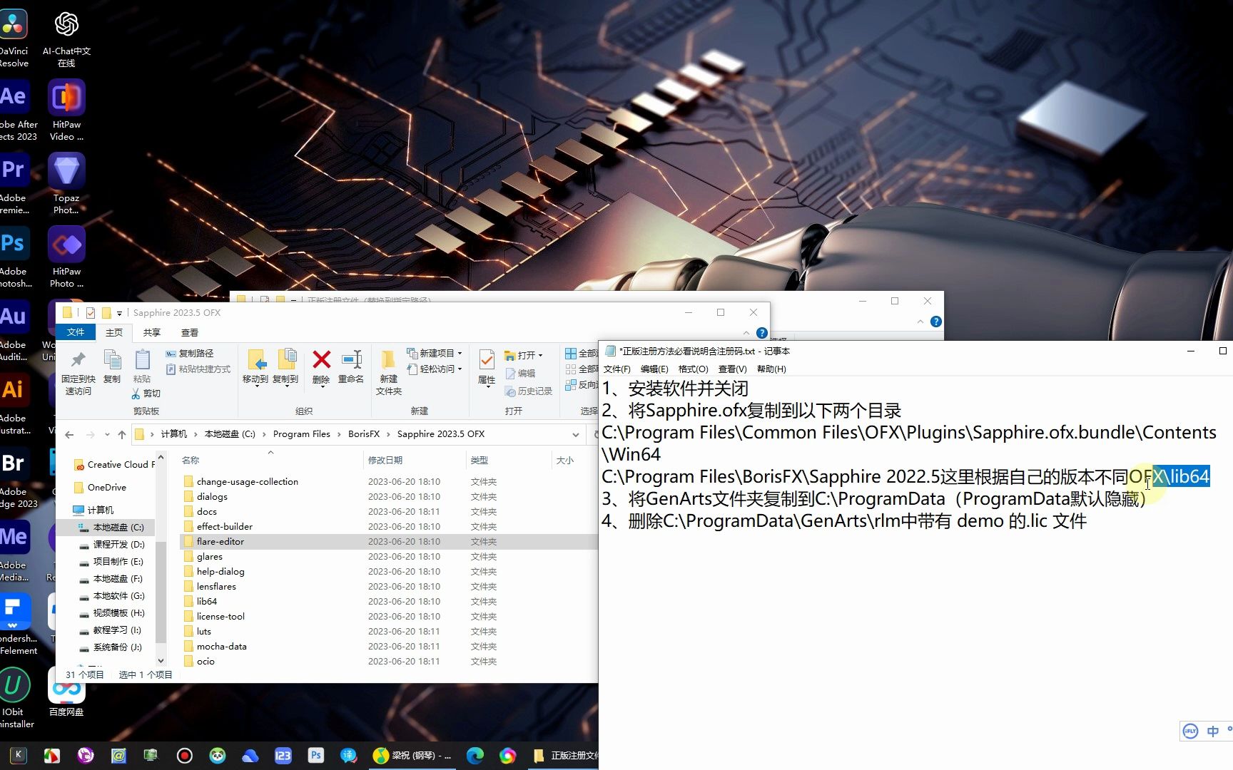Click the Photoshop icon in taskbar
1233x770 pixels.
coord(316,755)
